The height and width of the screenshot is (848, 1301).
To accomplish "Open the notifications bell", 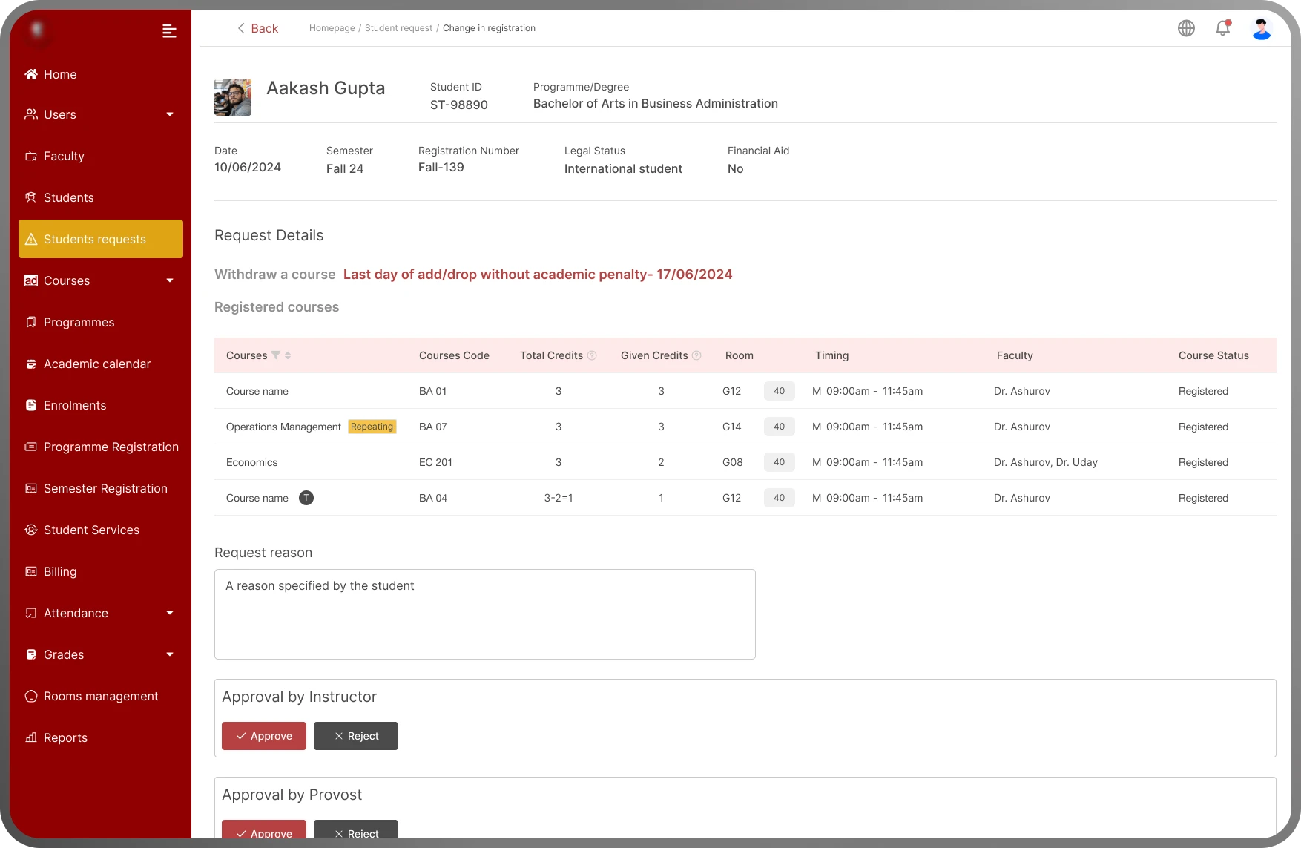I will tap(1223, 28).
